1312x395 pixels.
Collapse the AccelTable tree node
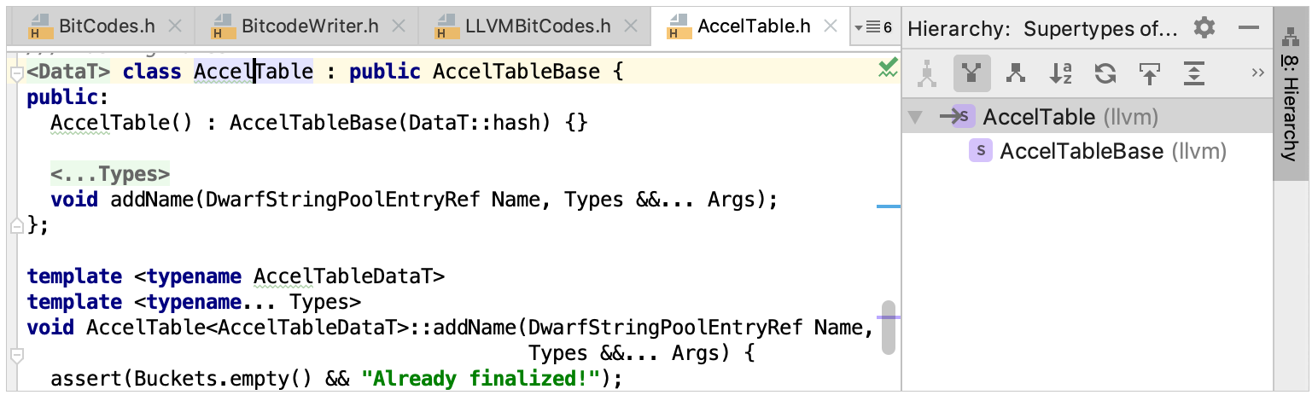coord(916,118)
